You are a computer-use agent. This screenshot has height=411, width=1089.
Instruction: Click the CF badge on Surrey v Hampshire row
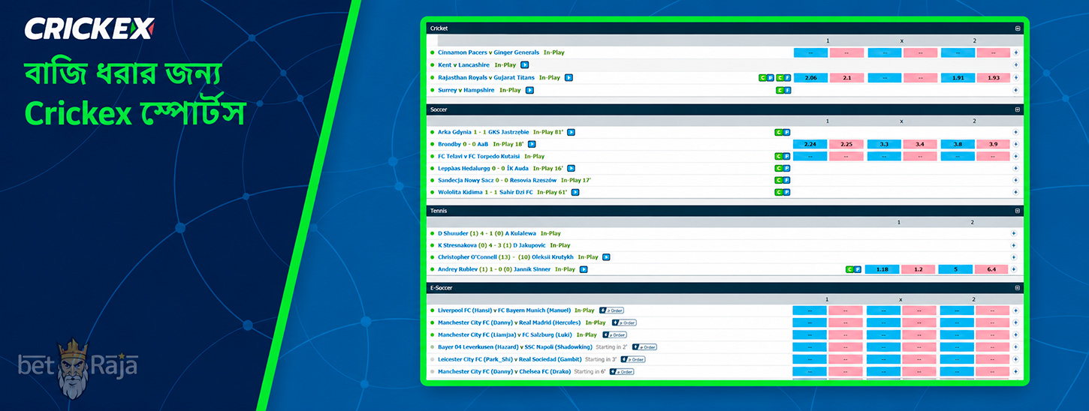point(783,90)
